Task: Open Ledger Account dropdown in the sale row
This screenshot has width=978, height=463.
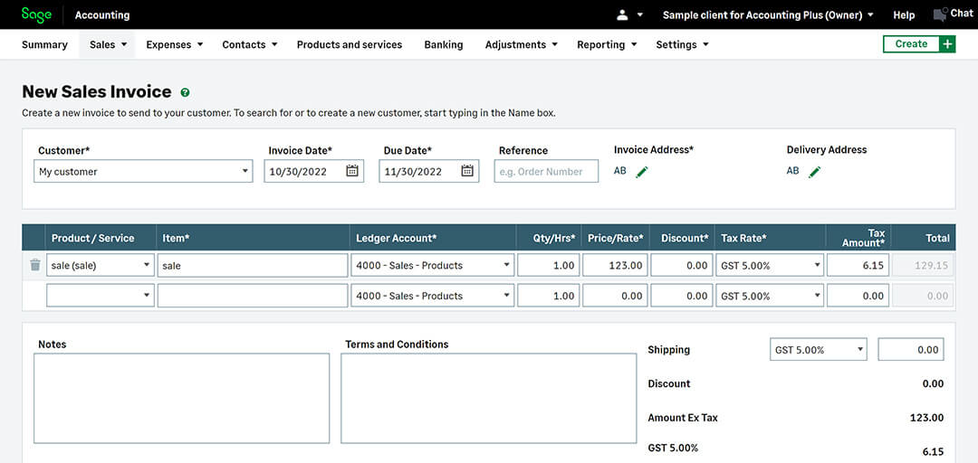Action: click(x=433, y=265)
